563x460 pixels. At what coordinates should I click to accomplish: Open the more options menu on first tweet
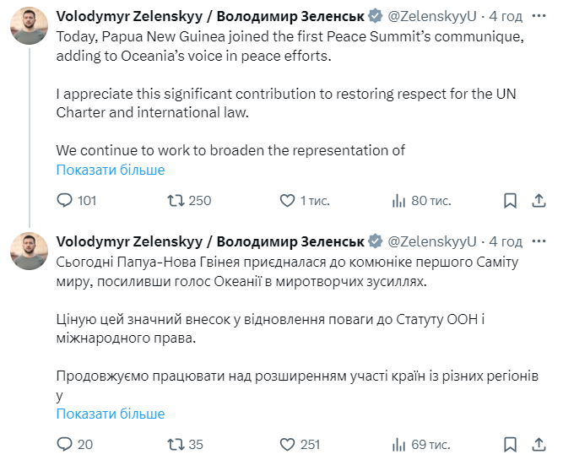539,16
